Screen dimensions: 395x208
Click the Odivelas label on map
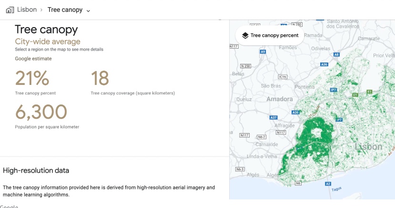[321, 48]
